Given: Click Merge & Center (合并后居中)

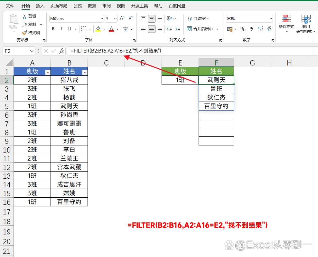Looking at the screenshot, I should (x=200, y=29).
